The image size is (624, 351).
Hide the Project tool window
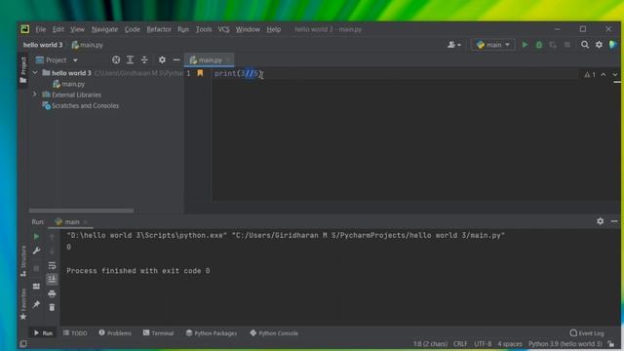[176, 59]
